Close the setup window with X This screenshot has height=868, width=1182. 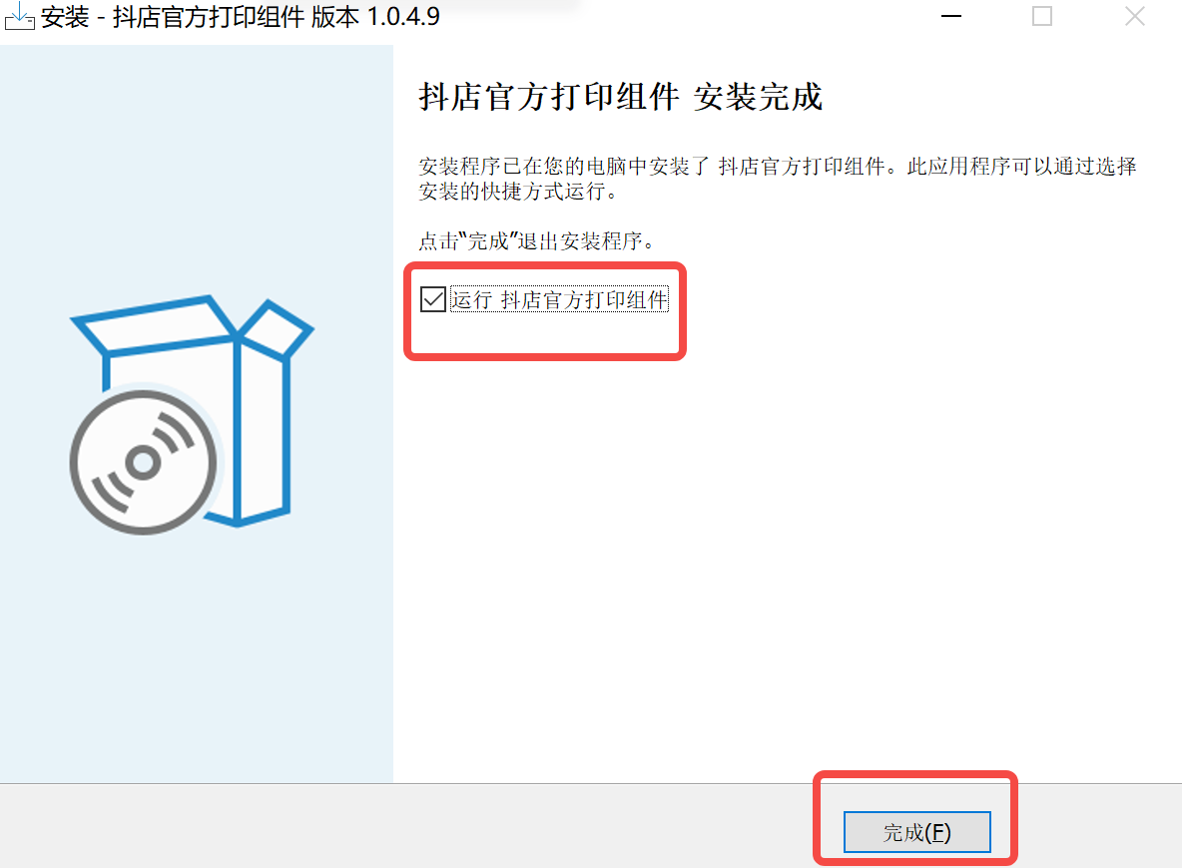(x=1134, y=16)
